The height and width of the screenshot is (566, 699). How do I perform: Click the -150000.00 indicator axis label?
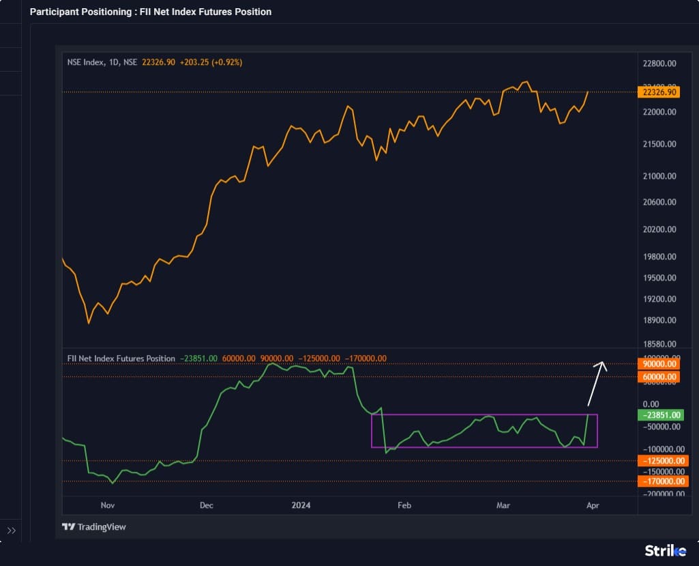coord(664,471)
